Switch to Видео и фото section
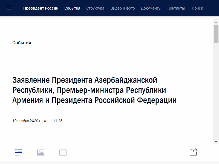 tap(123, 8)
